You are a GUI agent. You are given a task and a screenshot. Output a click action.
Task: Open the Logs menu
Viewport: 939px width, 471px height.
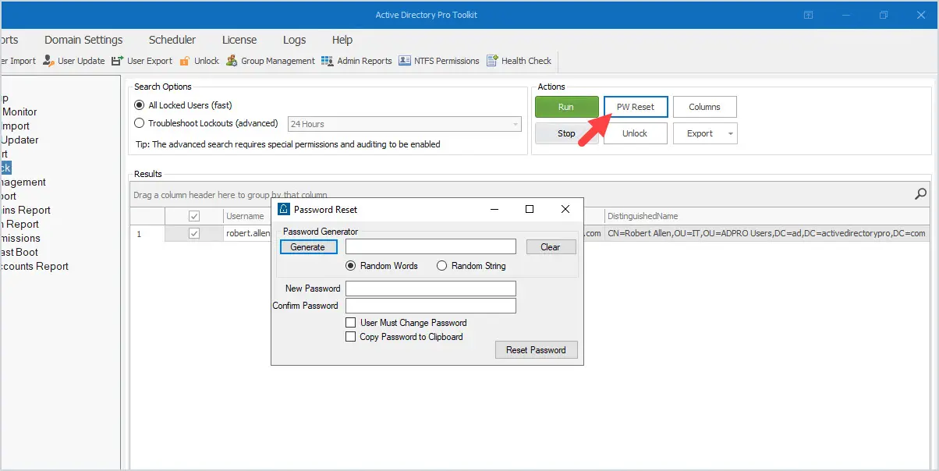(295, 40)
